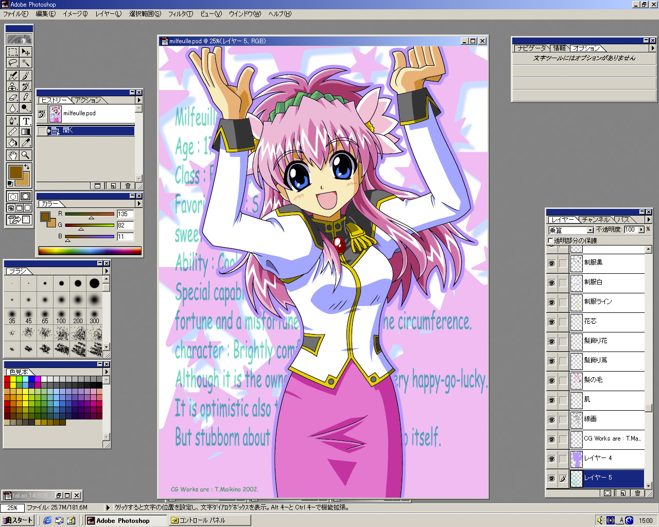Open the Brushes panel flyout menu

107,271
